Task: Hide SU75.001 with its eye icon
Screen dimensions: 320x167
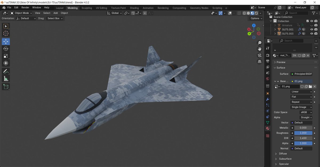Action: (x=311, y=29)
